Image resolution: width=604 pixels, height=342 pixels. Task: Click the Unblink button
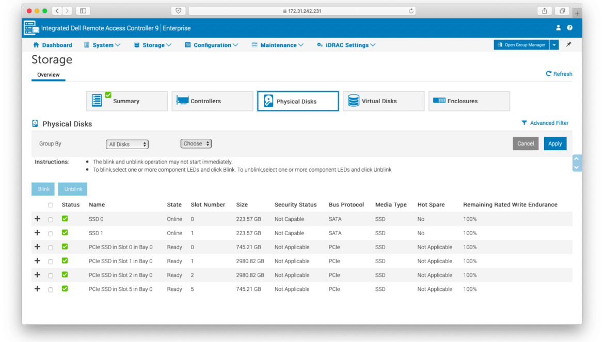coord(73,189)
